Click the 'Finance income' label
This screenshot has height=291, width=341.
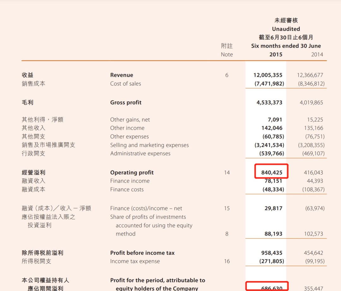130,181
